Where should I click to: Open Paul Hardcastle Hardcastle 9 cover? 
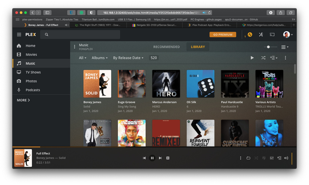[235, 84]
